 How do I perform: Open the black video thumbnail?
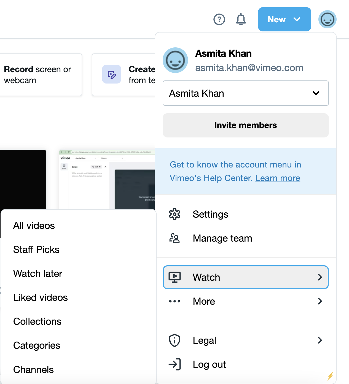pos(23,180)
